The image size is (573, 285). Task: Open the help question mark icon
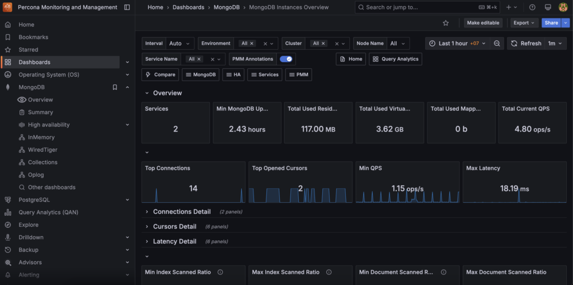pyautogui.click(x=532, y=7)
